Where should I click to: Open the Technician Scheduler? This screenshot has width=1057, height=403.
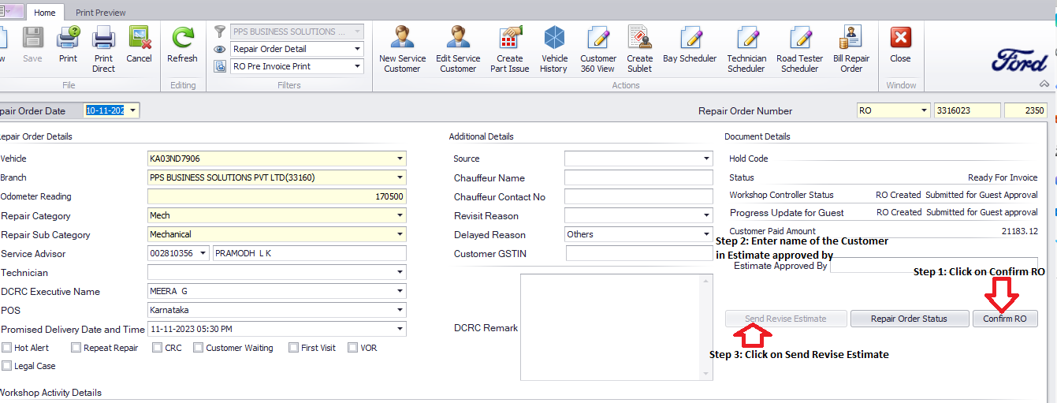[x=746, y=49]
